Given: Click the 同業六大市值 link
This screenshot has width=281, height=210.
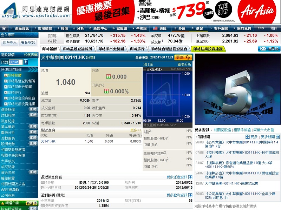Looking at the screenshot, I should (264, 130).
